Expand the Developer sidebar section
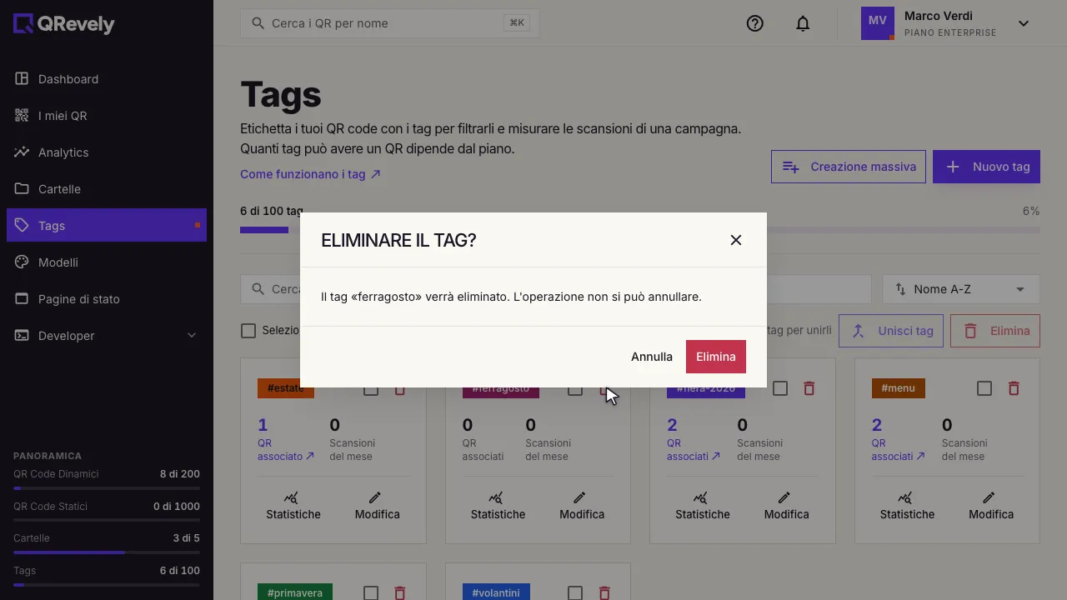The width and height of the screenshot is (1067, 600). coord(107,336)
